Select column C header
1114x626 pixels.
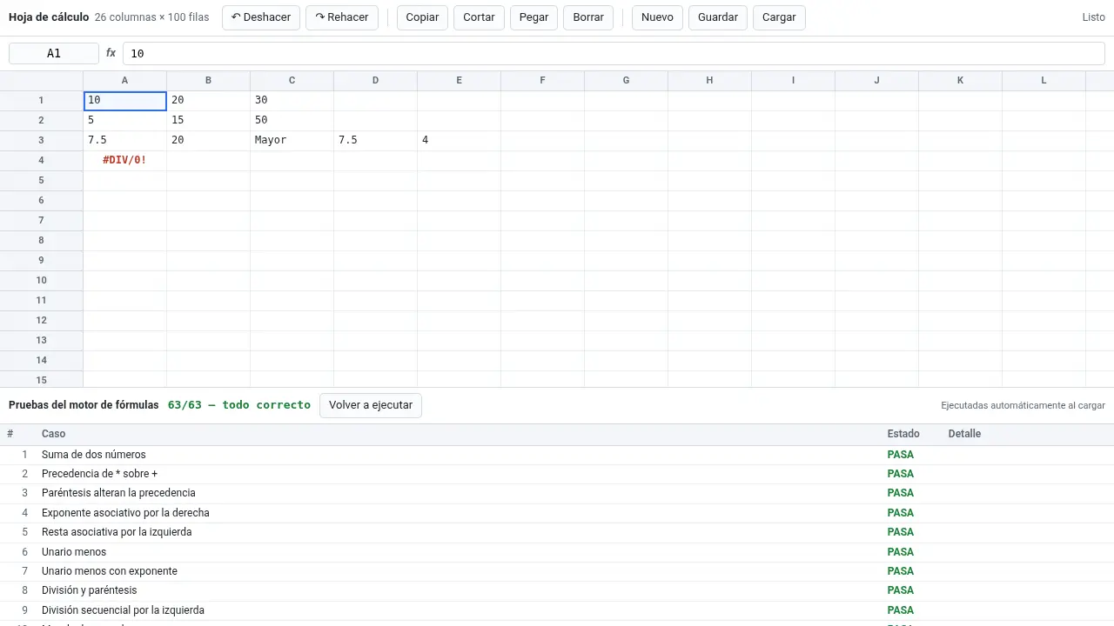(x=292, y=81)
